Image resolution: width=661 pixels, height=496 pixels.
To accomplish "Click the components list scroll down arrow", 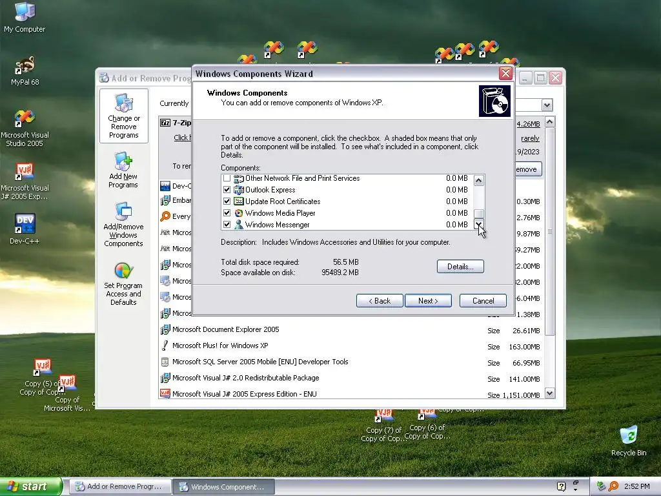I will (x=478, y=224).
